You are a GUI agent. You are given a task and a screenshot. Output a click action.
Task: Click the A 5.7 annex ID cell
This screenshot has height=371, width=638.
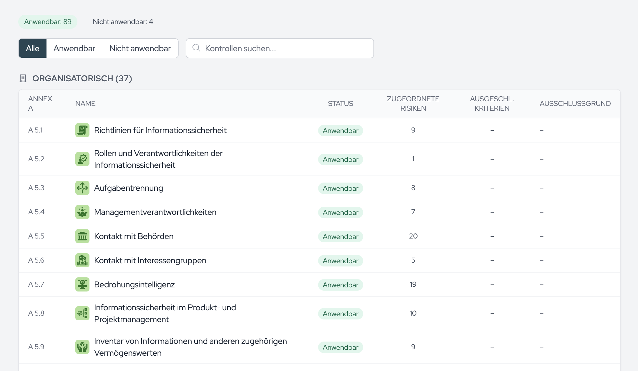[x=36, y=284]
